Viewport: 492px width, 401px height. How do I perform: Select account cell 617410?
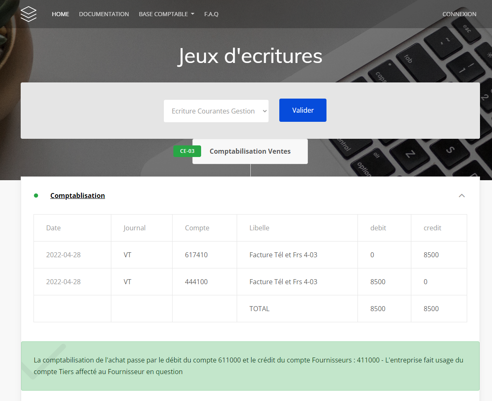196,255
